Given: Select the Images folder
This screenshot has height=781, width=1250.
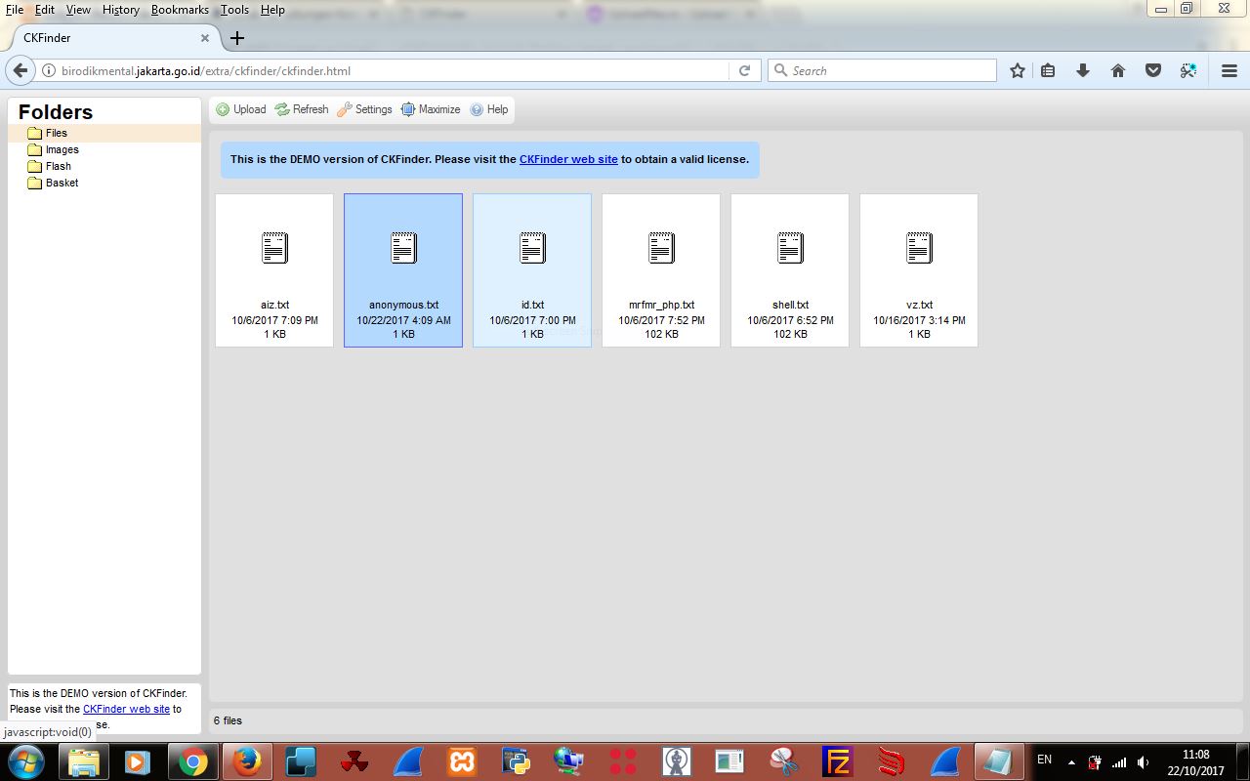Looking at the screenshot, I should point(62,149).
